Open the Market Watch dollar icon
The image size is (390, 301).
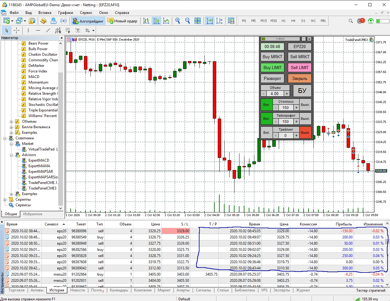(32, 21)
